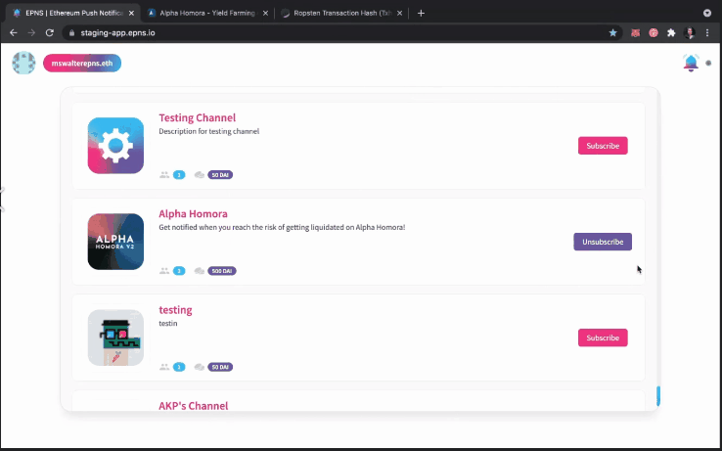Screen dimensions: 722x451
Task: Click the testing channel pixel-art avatar
Action: click(x=115, y=338)
